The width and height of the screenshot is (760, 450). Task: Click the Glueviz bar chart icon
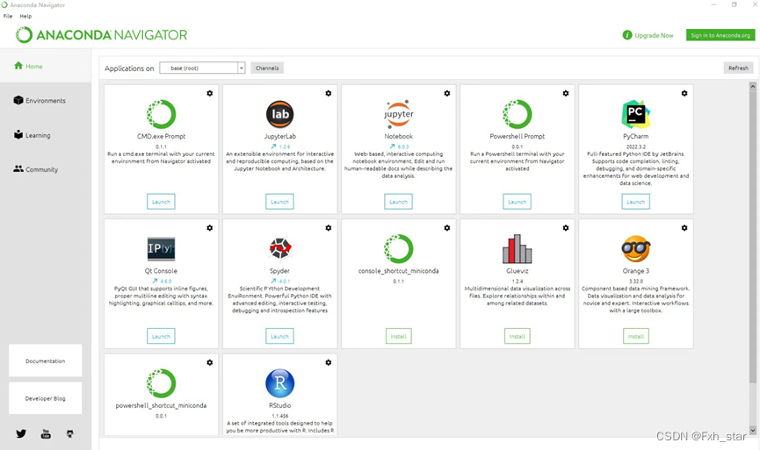(518, 249)
